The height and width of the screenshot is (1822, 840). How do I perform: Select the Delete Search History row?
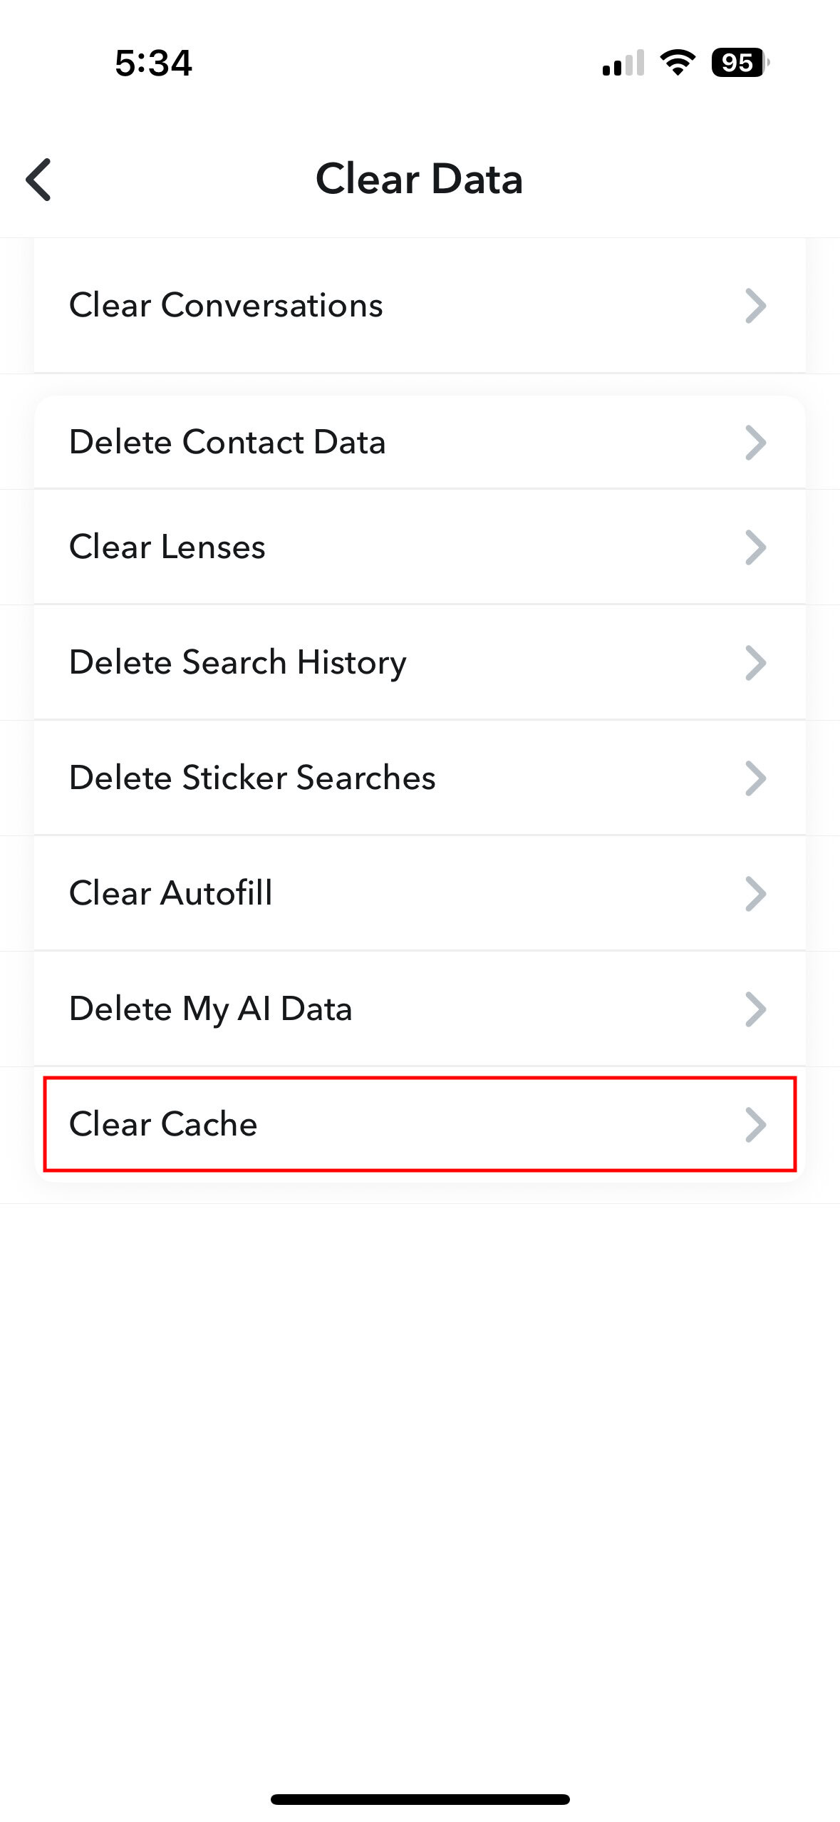point(420,662)
